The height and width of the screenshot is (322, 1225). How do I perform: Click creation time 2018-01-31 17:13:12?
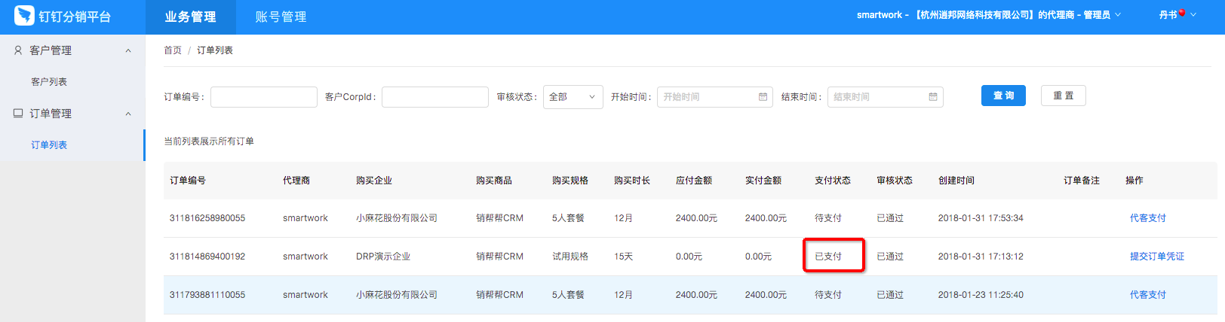[x=981, y=257]
